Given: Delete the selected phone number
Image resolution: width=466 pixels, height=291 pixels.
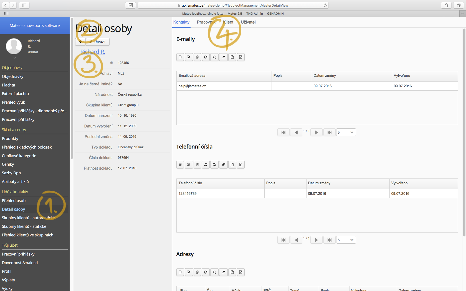Looking at the screenshot, I should point(197,165).
